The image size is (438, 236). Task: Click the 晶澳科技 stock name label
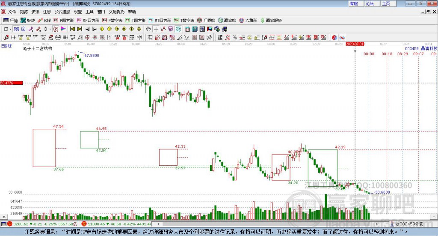click(429, 48)
